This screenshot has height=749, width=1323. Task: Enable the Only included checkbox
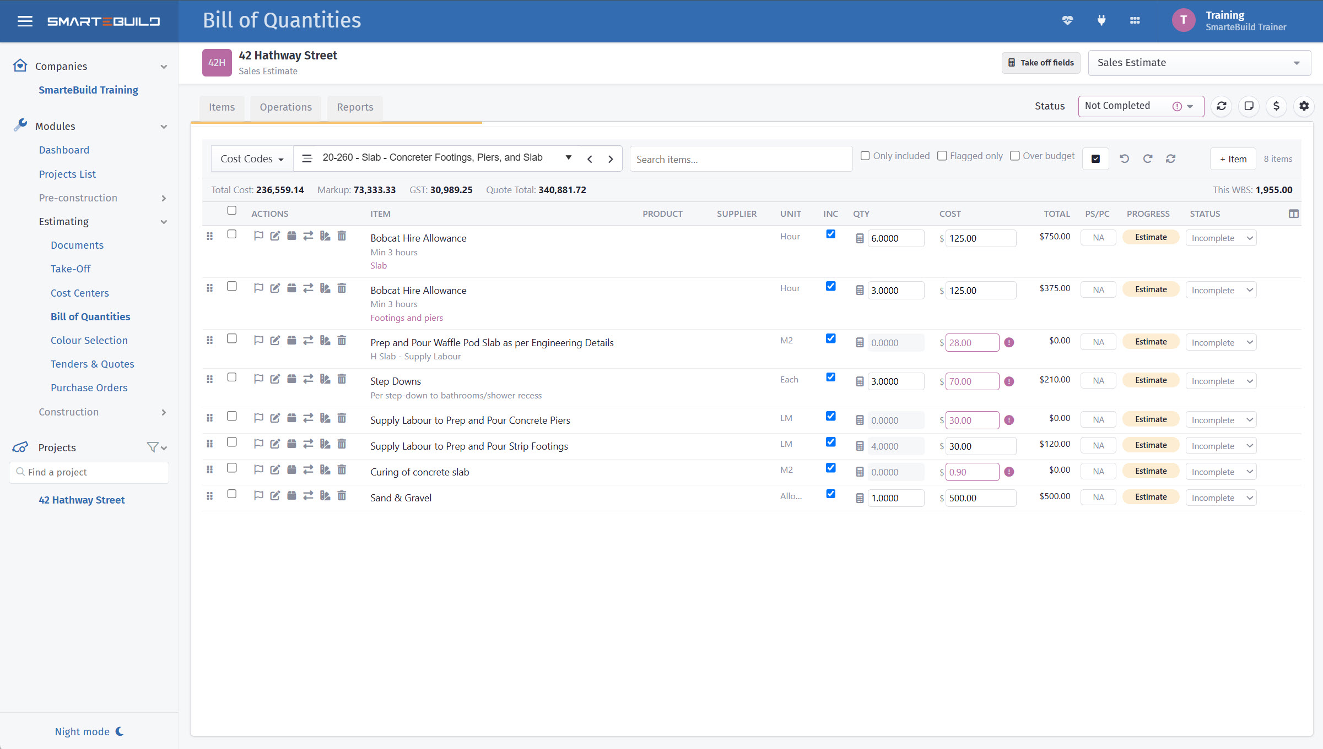click(x=865, y=156)
